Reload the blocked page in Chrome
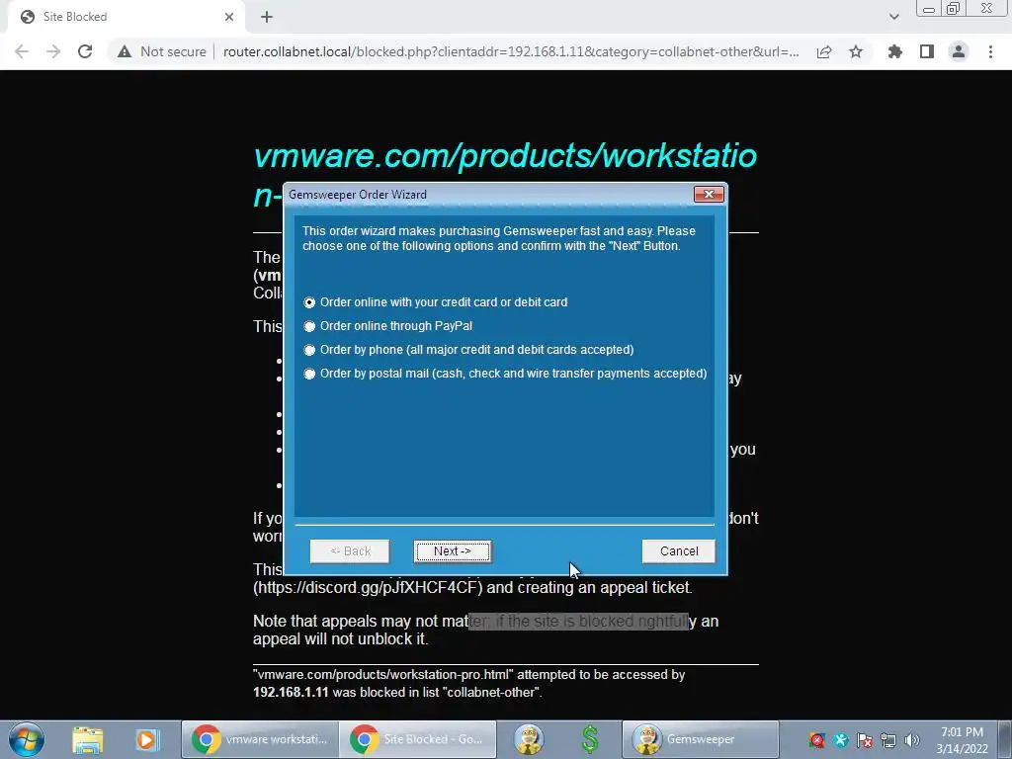 click(85, 51)
